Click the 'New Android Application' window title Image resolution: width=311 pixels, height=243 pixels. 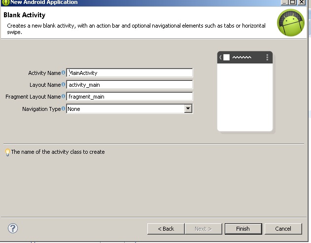point(44,2)
